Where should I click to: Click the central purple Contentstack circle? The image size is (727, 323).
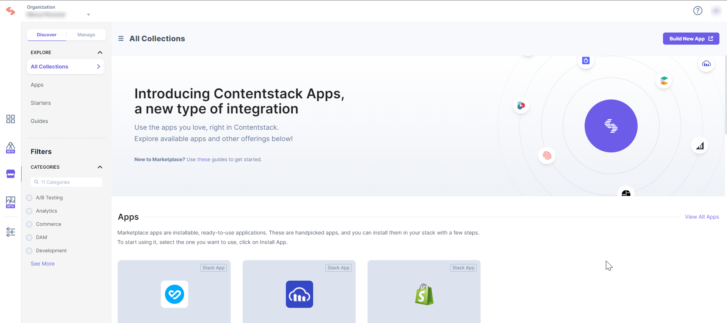tap(611, 126)
